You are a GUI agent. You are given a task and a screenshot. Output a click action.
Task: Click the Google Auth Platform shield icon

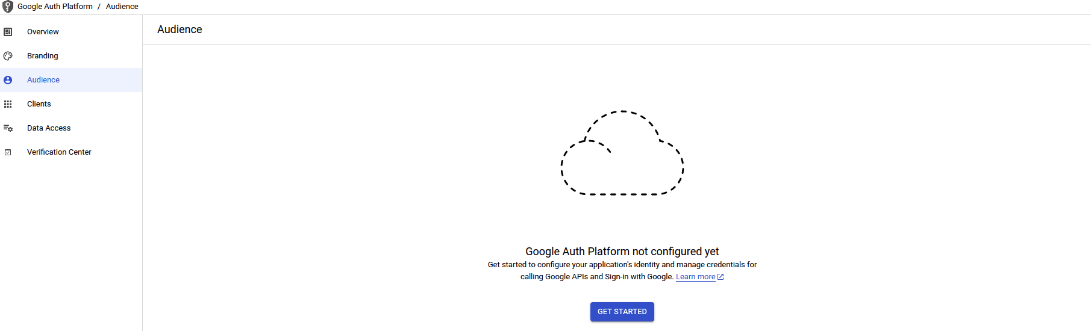tap(8, 7)
